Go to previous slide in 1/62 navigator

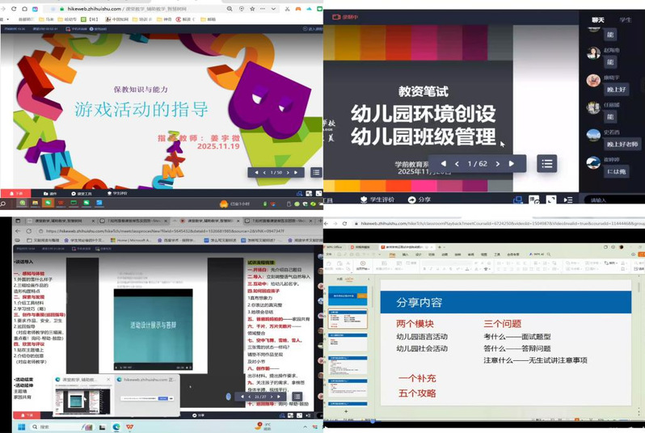click(x=457, y=163)
